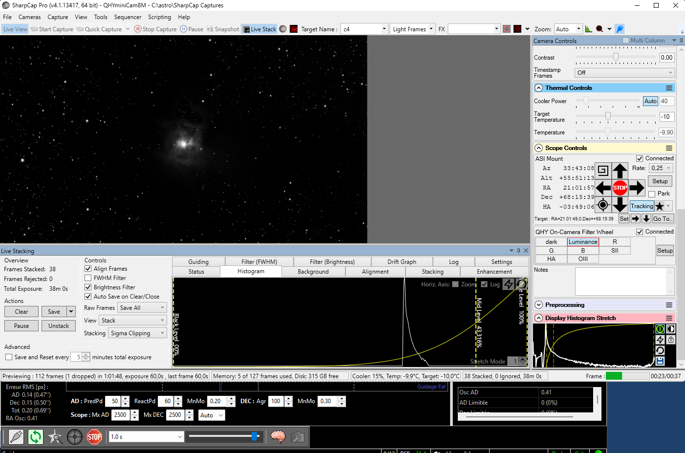Expand the Preprocessing section
Viewport: 685px width, 453px height.
(539, 305)
